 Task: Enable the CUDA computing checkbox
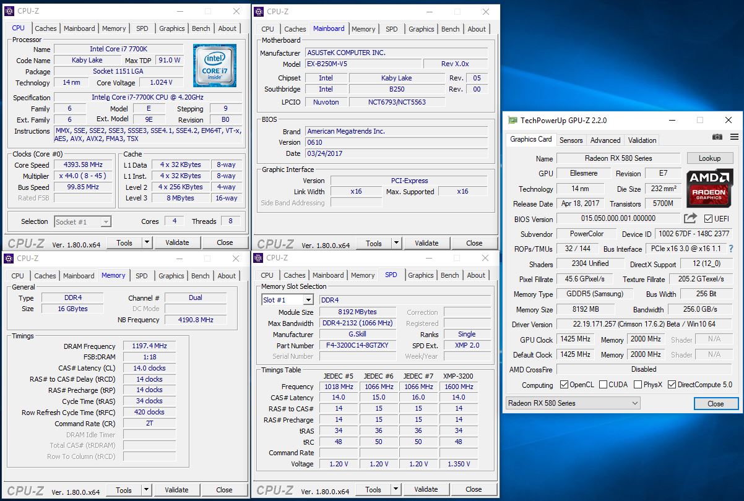click(x=603, y=385)
